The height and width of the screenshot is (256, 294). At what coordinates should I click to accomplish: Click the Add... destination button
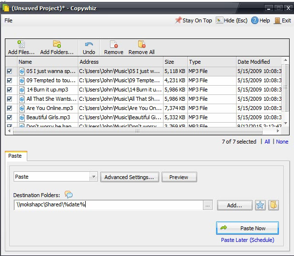[x=235, y=205]
